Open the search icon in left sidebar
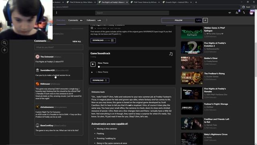 4,43
